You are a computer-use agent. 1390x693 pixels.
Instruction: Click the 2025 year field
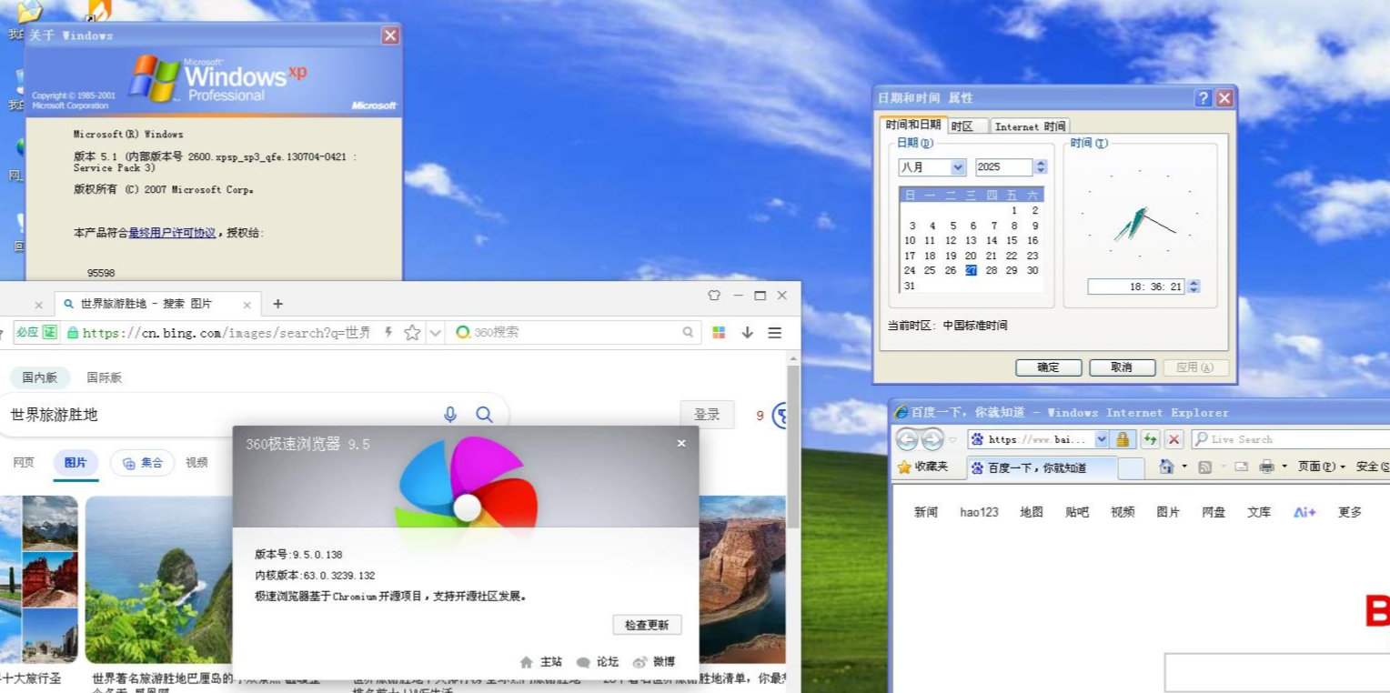click(x=1004, y=167)
